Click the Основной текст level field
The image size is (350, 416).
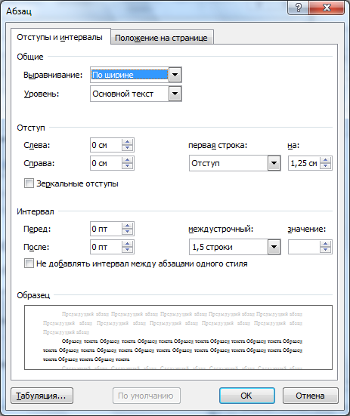click(129, 94)
